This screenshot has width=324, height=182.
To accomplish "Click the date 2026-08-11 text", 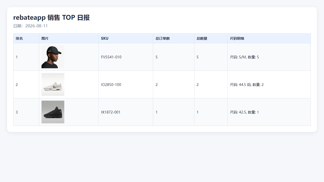I will 36,26.
